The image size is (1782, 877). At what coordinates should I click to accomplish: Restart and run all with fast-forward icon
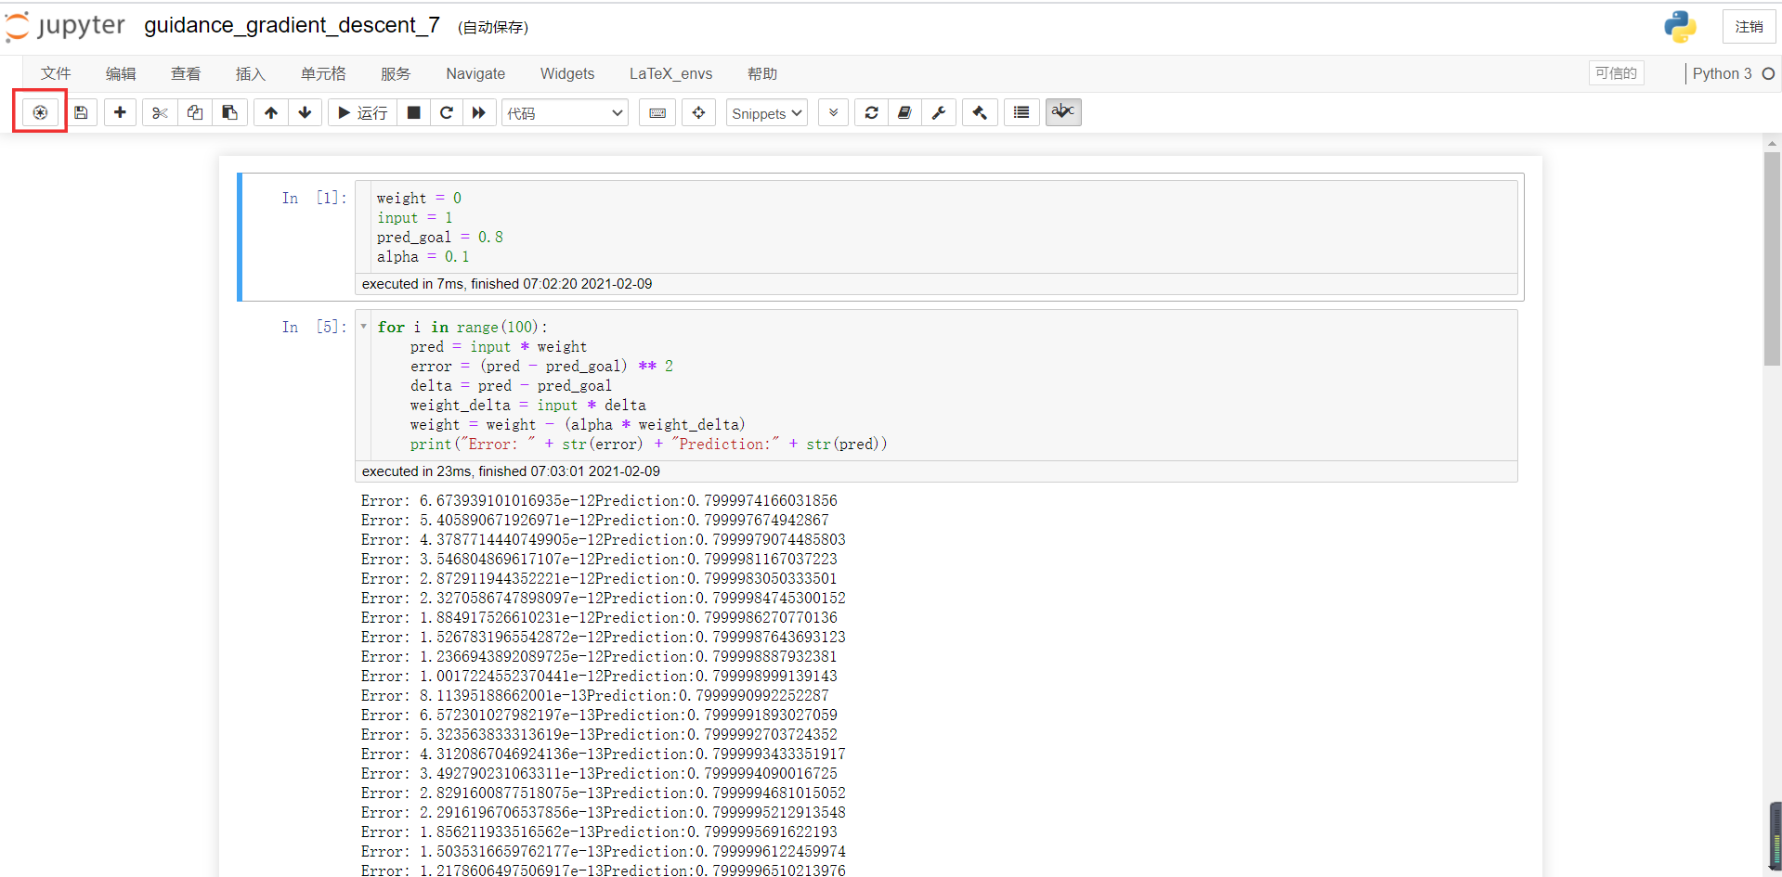point(479,112)
